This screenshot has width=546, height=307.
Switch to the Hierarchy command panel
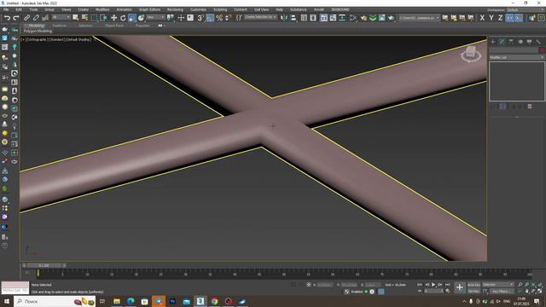coord(511,42)
